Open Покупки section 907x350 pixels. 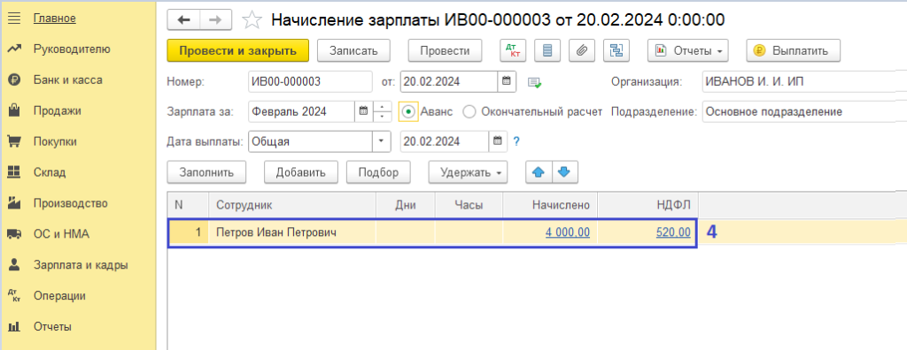click(x=55, y=141)
